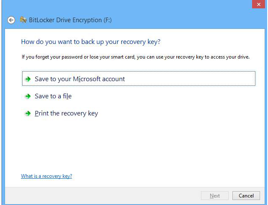
Task: Click the forgotten password description text
Action: coord(135,57)
